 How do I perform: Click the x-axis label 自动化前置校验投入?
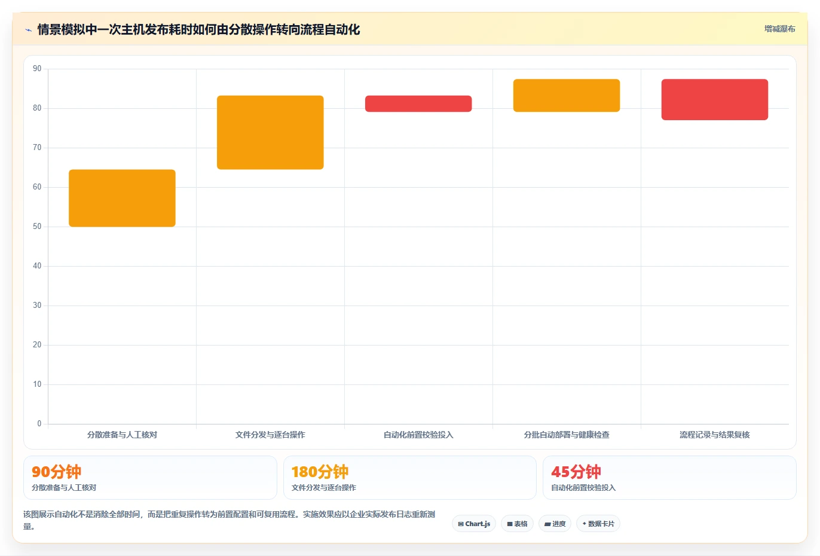(418, 435)
